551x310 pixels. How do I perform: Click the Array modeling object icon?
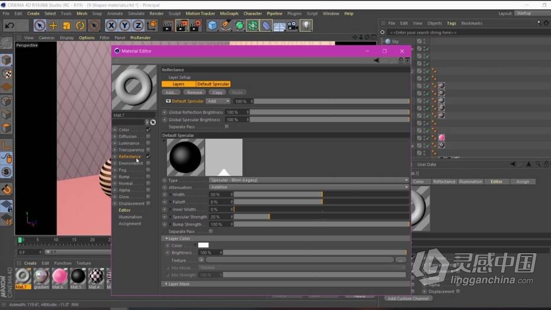click(x=252, y=25)
